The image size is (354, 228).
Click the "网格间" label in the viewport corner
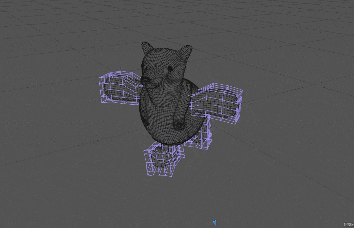349,224
